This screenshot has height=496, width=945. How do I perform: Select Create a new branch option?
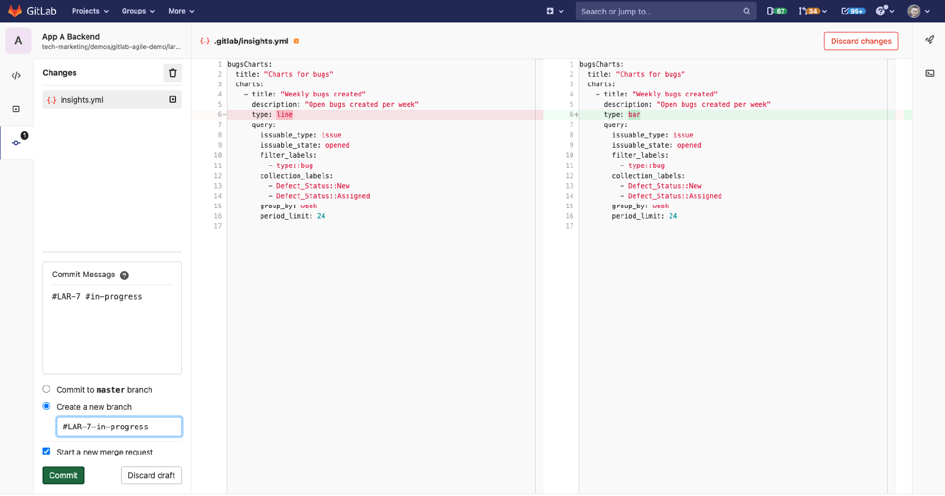click(x=47, y=406)
